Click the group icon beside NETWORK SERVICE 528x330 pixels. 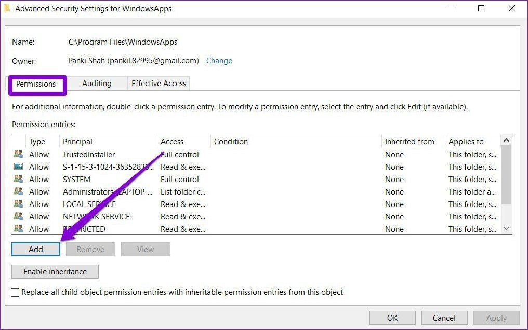pos(19,216)
